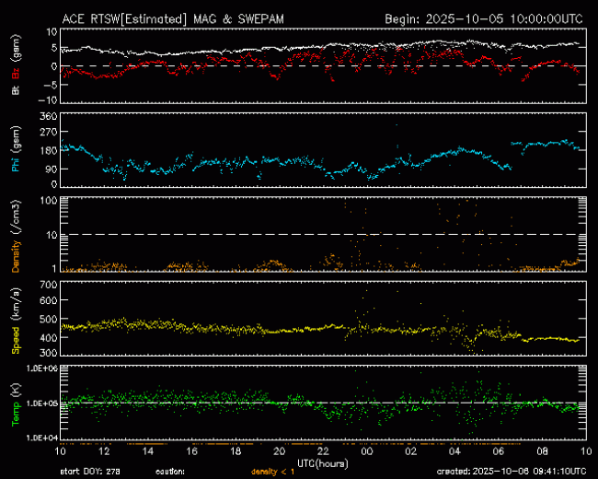Select the 22 hour tick on the time axis
Image resolution: width=598 pixels, height=479 pixels.
coord(323,451)
